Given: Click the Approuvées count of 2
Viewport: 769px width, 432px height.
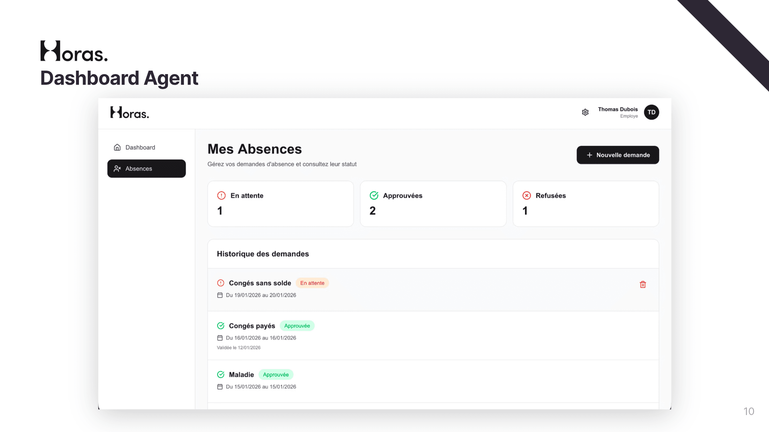Looking at the screenshot, I should [372, 211].
